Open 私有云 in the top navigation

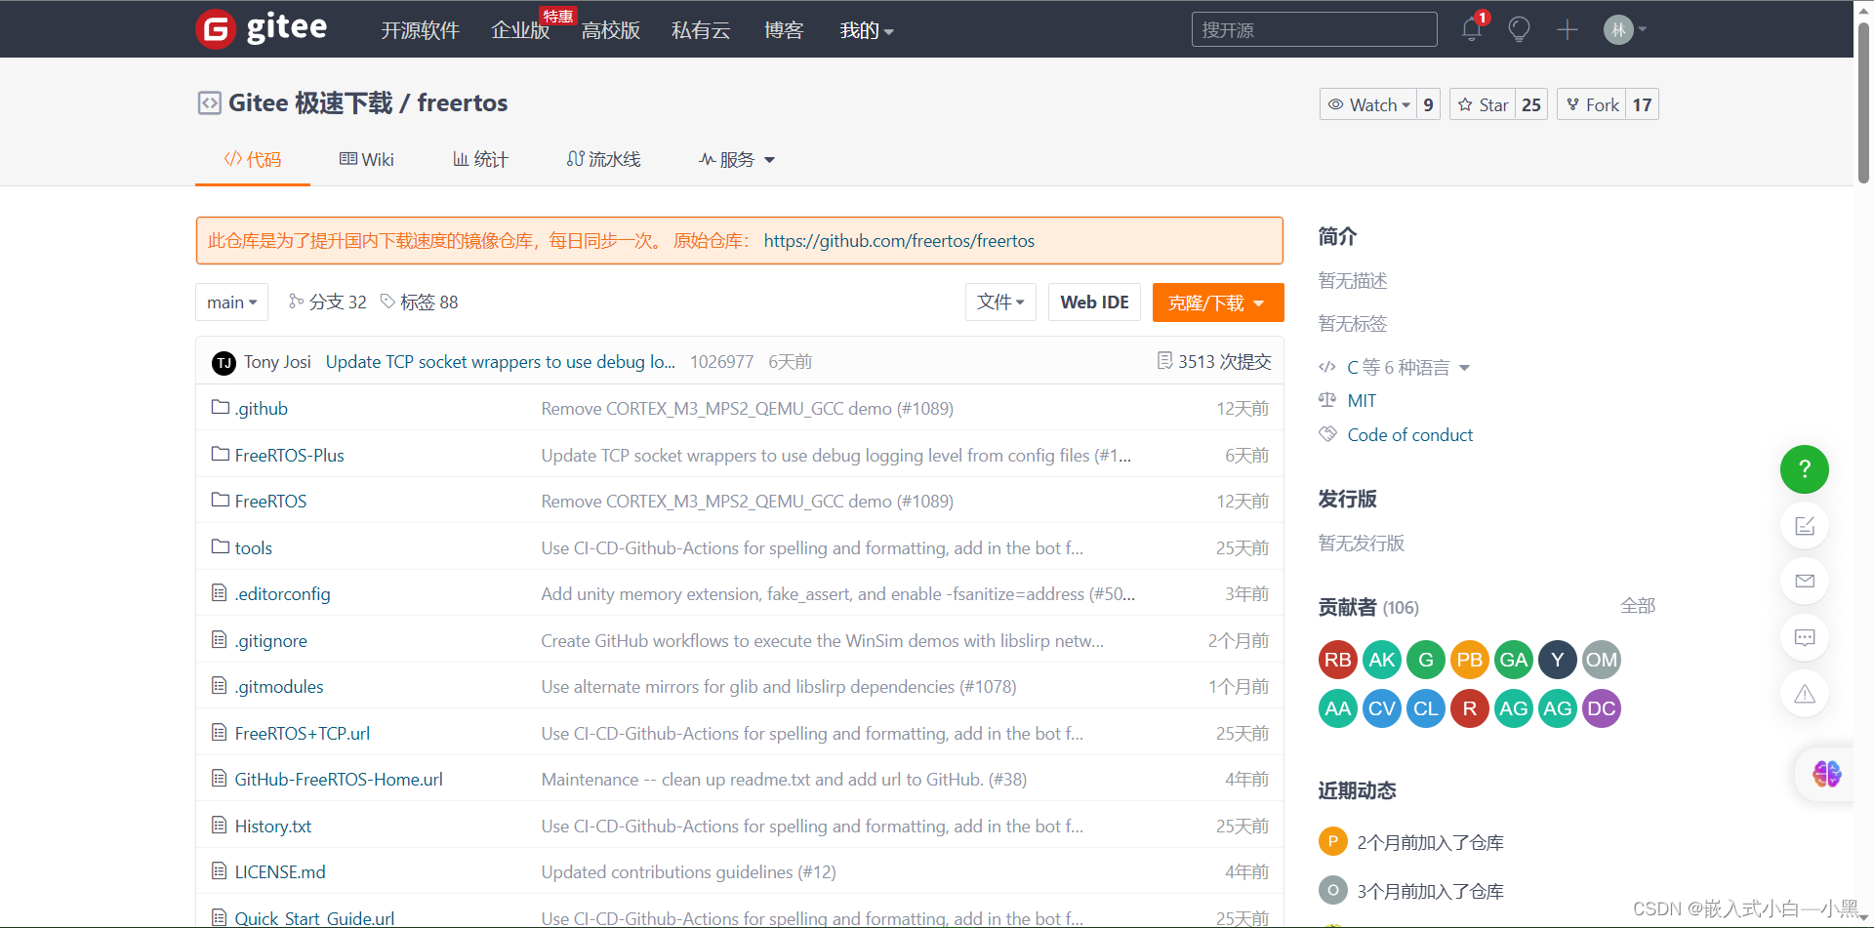pyautogui.click(x=701, y=30)
